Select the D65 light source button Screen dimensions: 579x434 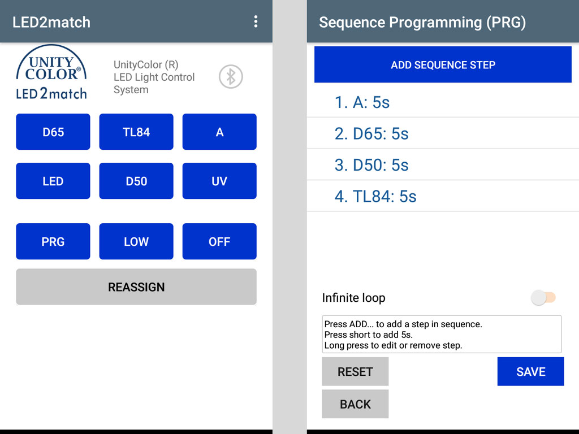point(53,132)
